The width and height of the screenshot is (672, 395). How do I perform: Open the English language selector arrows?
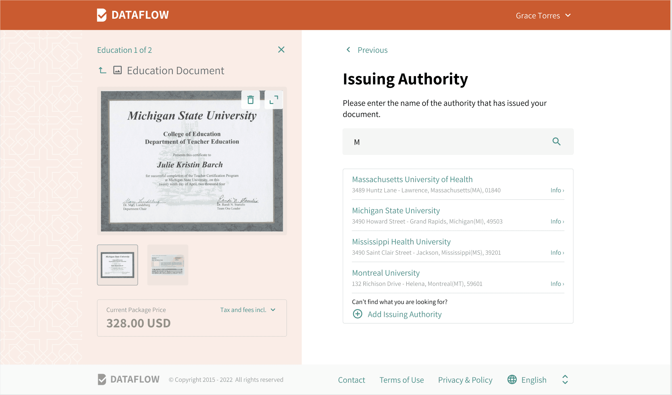click(565, 380)
